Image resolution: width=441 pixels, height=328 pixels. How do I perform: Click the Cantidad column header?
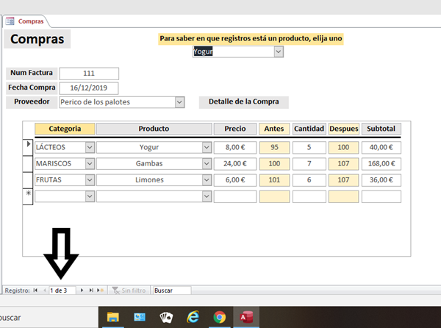[x=309, y=129]
